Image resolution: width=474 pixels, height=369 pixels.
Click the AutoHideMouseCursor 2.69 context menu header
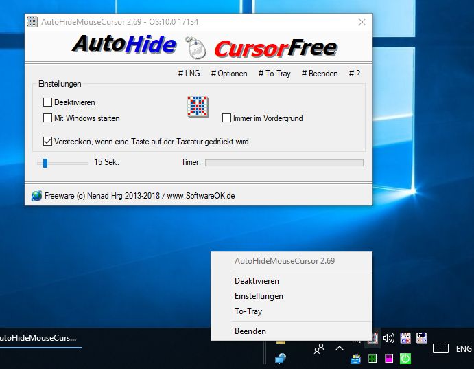point(285,261)
